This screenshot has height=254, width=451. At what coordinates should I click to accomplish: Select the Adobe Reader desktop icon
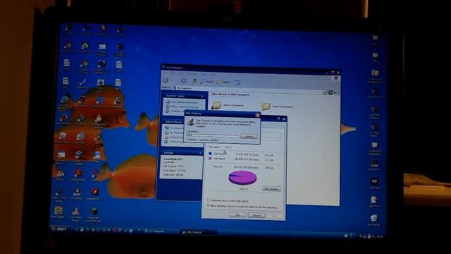[x=78, y=176]
